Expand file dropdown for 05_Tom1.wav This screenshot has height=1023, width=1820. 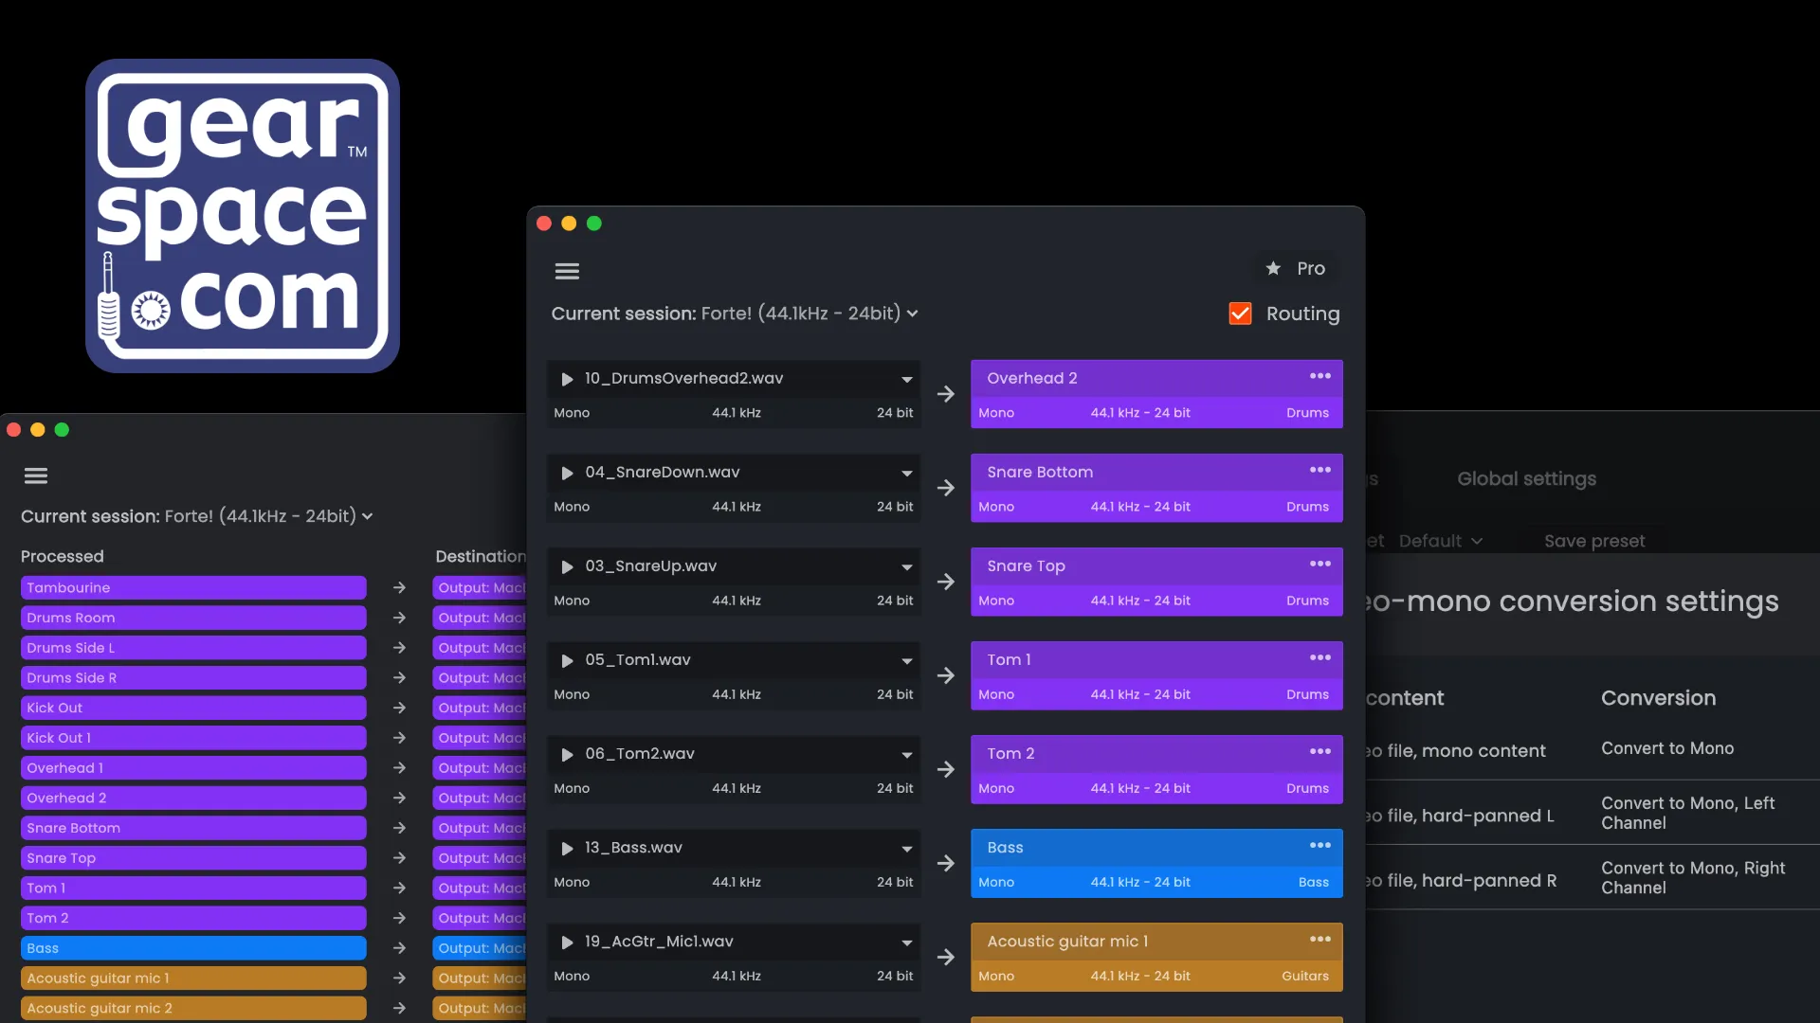click(907, 661)
